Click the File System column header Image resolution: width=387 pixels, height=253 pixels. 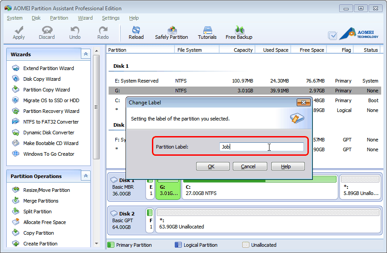pos(197,50)
